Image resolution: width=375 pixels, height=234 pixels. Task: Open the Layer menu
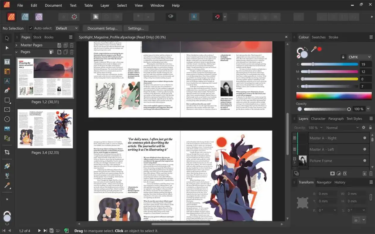(x=105, y=5)
